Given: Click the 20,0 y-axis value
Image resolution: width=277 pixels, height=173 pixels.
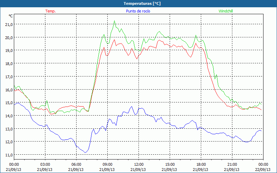Looking at the screenshot, I should pyautogui.click(x=9, y=38).
